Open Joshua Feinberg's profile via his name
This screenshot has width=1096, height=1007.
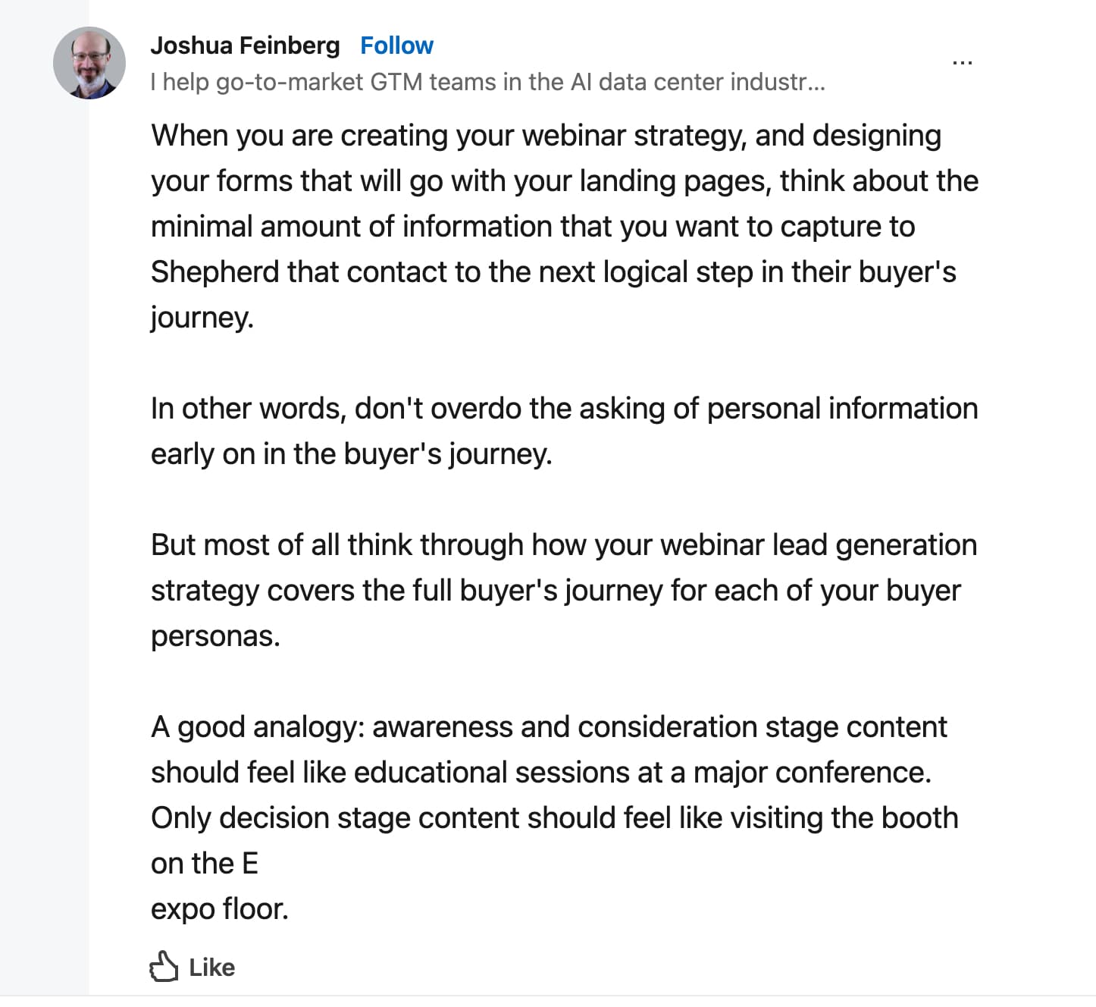click(x=245, y=45)
